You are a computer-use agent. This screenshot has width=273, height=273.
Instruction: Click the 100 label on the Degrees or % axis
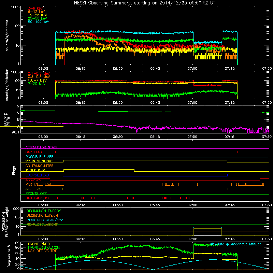point(16,243)
